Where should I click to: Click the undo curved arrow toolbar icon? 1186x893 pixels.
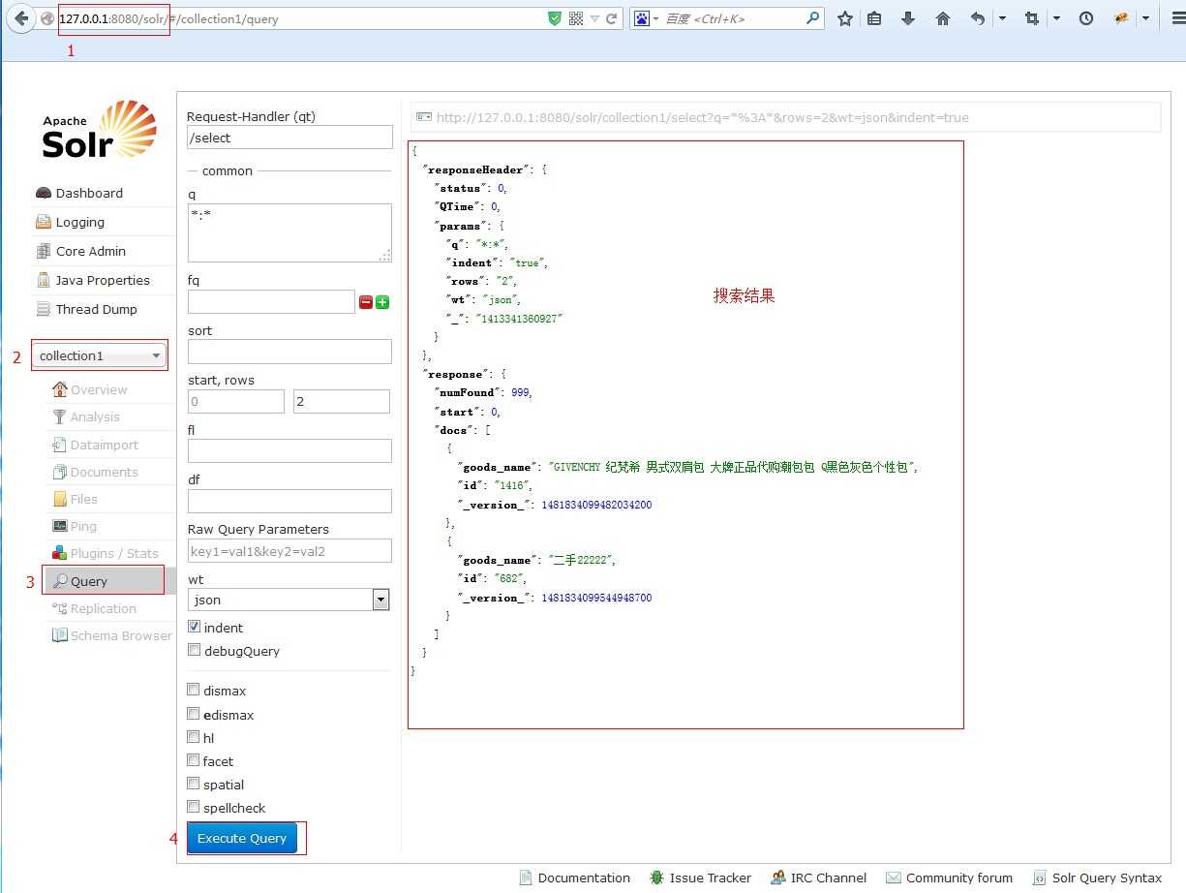pyautogui.click(x=978, y=18)
